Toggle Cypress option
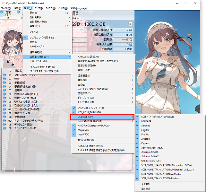206x192 pixels. [170, 143]
